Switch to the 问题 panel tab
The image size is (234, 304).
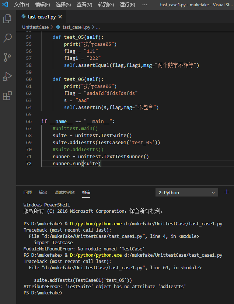(x=28, y=192)
